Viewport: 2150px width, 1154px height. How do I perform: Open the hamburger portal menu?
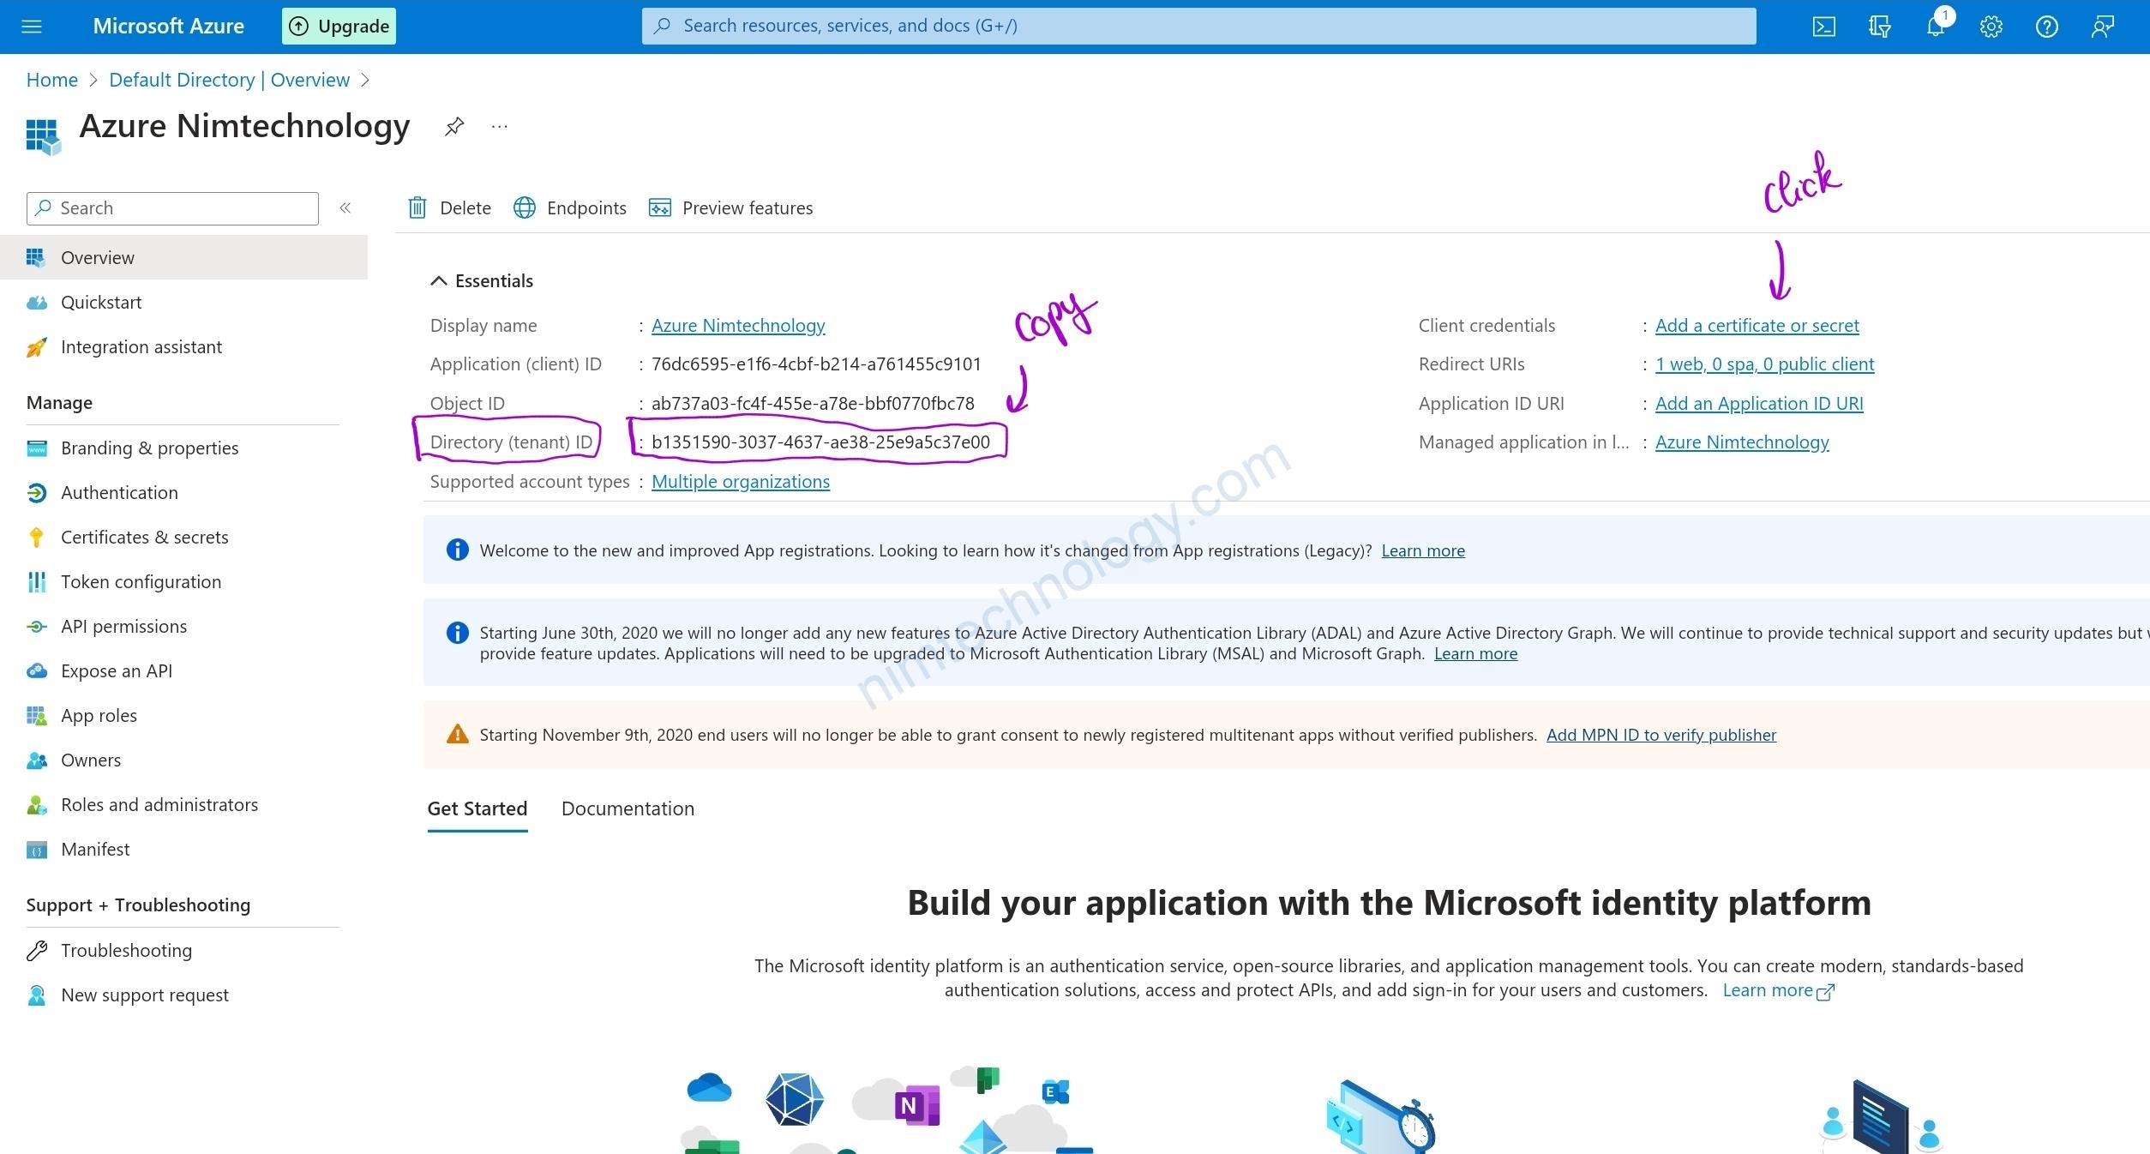(32, 27)
